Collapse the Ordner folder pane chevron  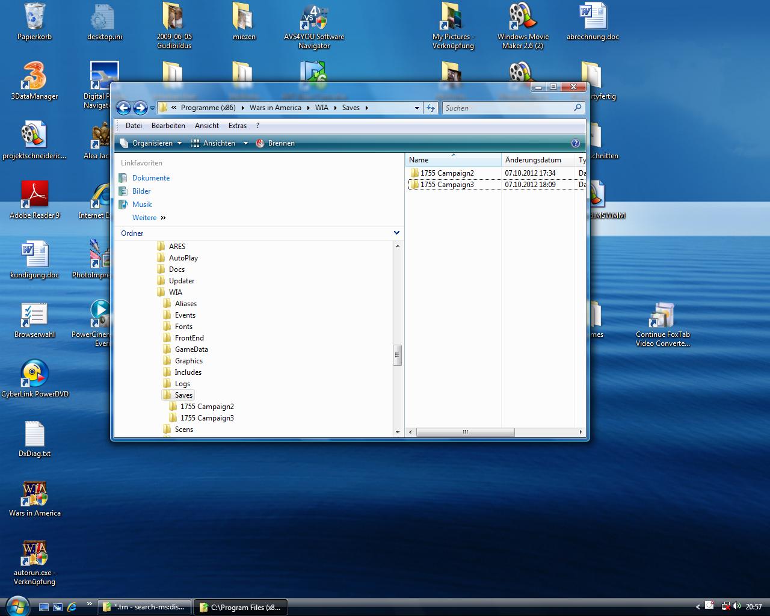click(396, 233)
